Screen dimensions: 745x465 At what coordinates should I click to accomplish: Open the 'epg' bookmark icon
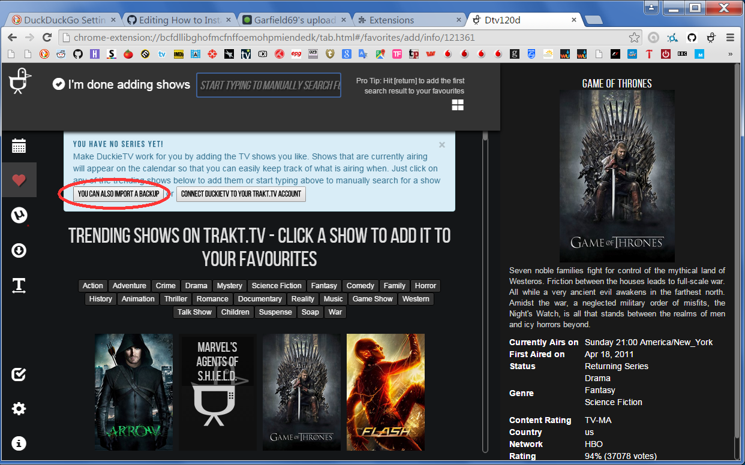(296, 54)
